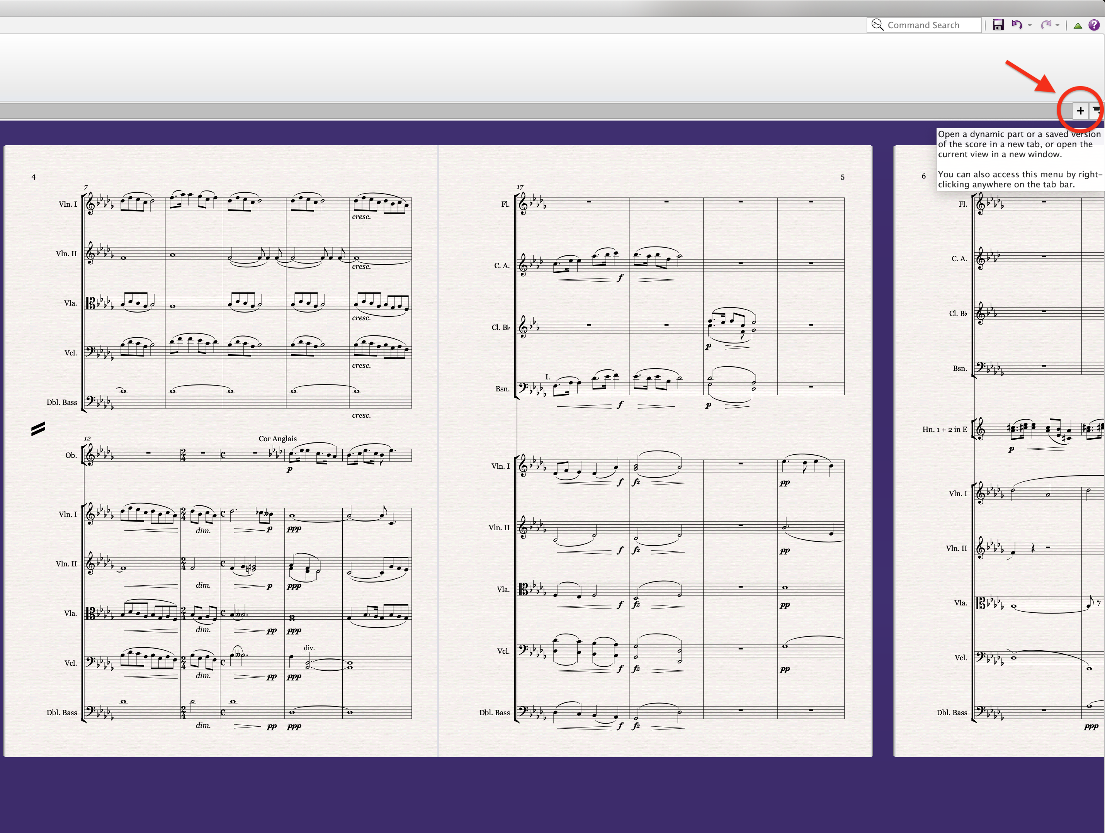Click the empty document tab bar area
Screen dimensions: 1105x833
[500, 110]
